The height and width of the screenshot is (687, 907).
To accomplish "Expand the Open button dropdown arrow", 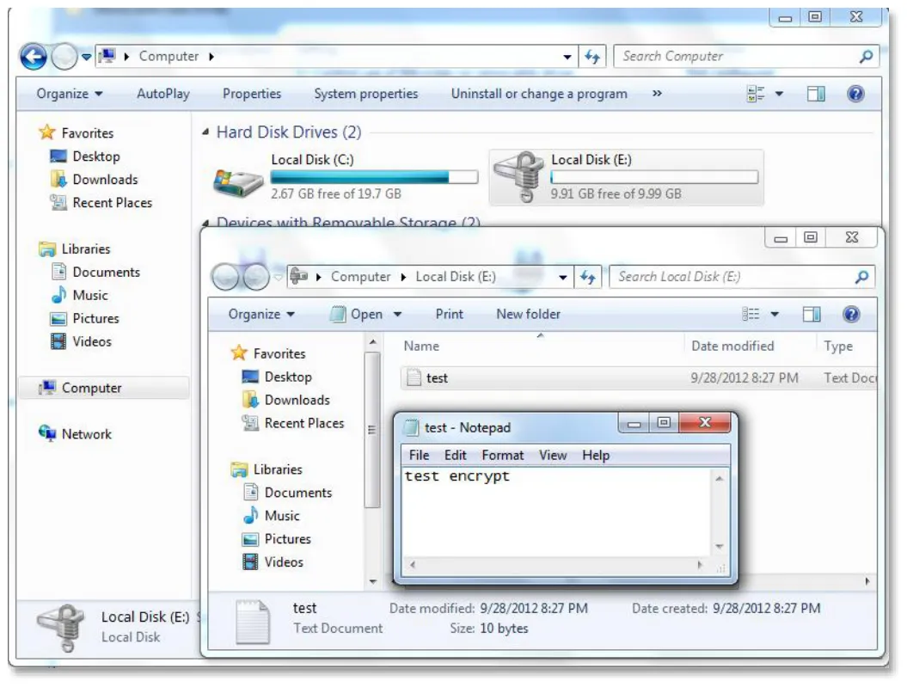I will click(398, 315).
